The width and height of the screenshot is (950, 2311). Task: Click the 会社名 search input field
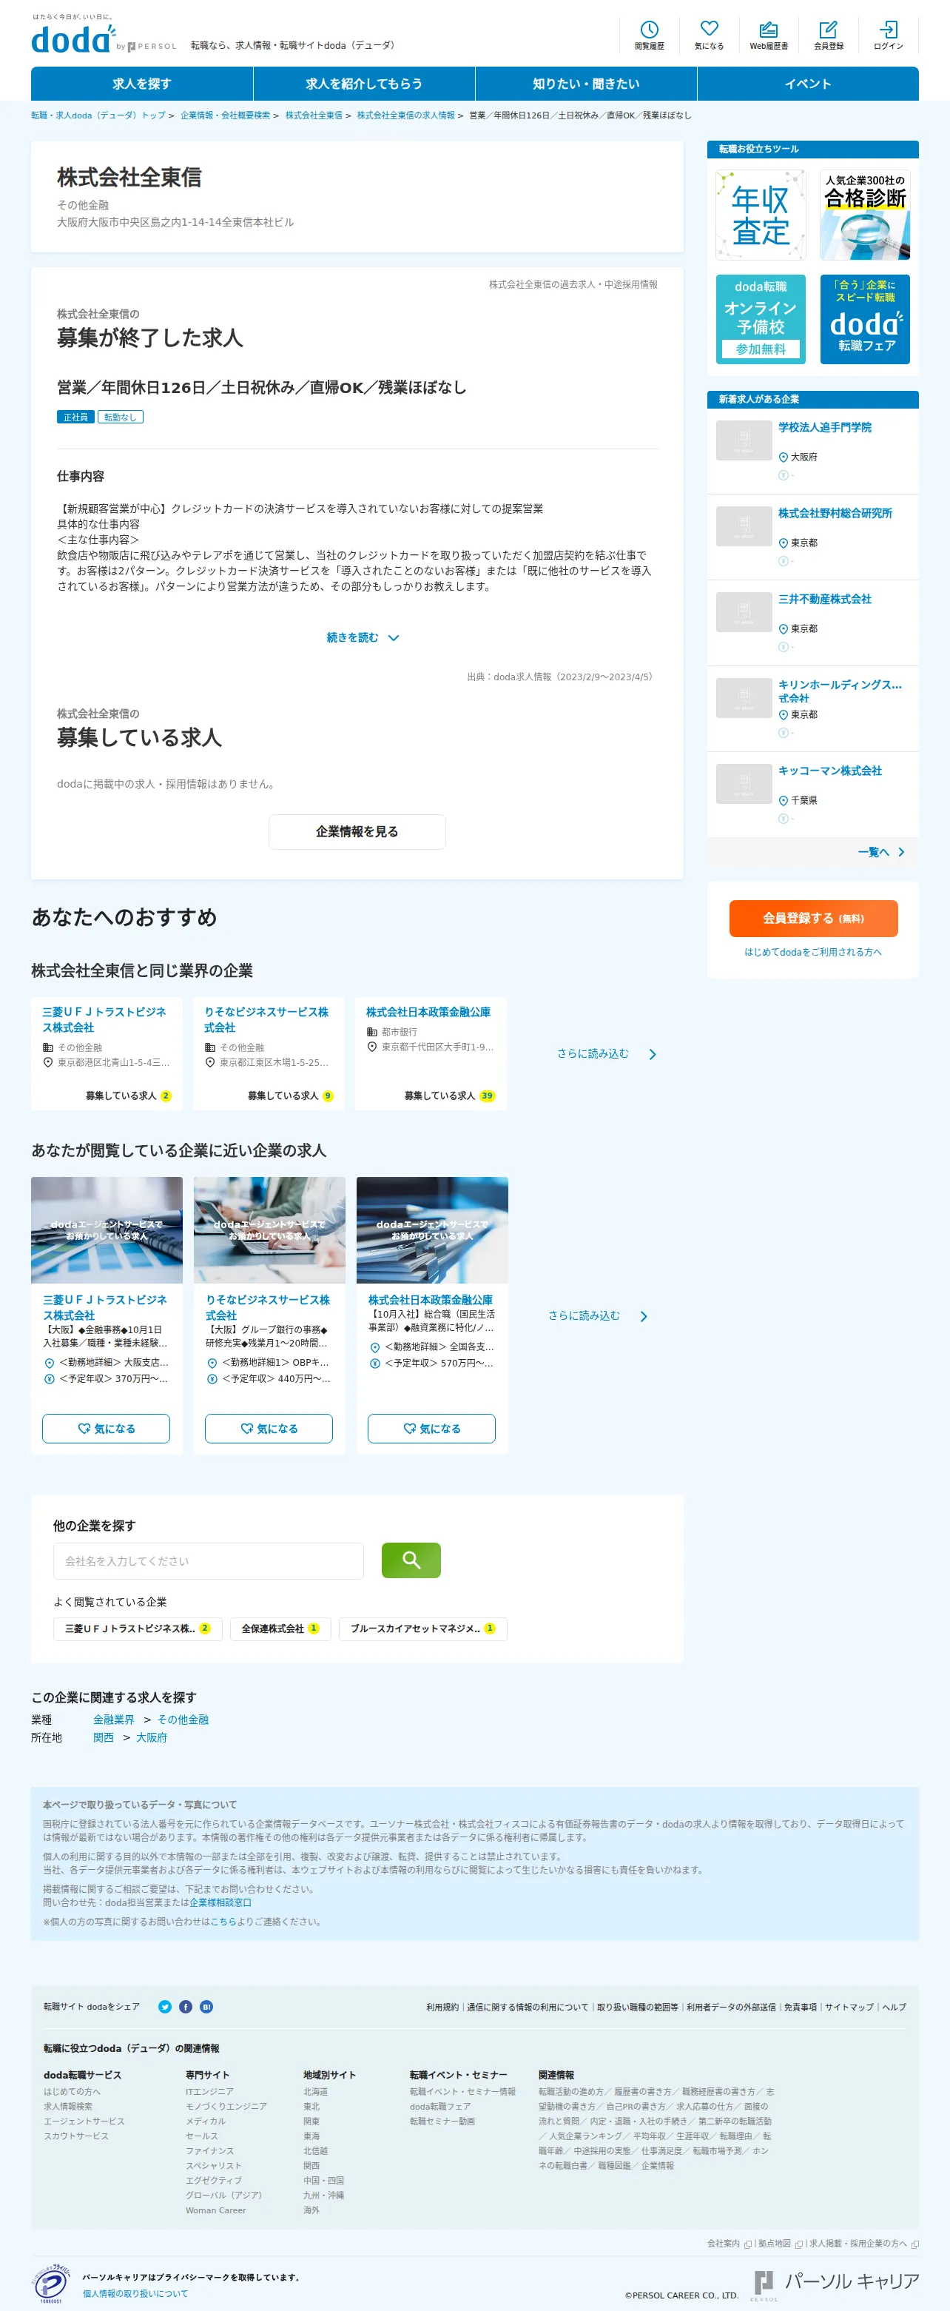click(x=208, y=1561)
